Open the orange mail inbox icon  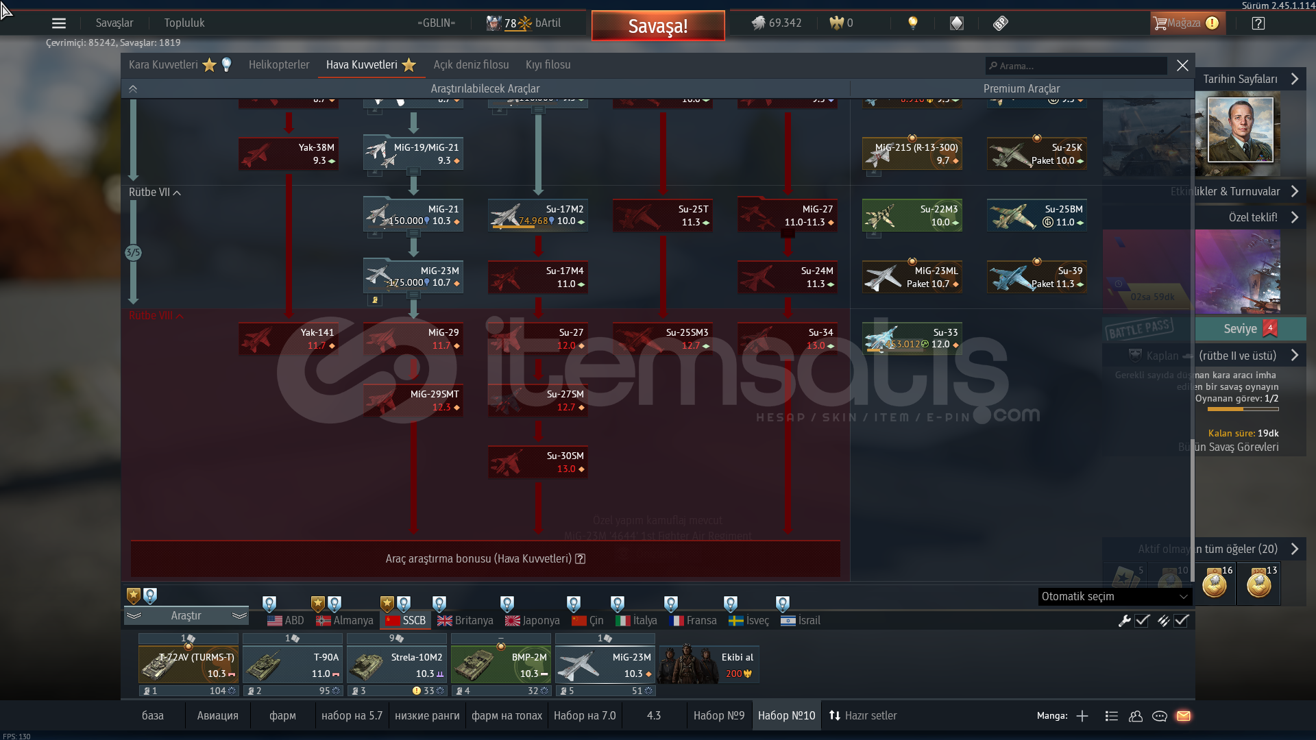1184,716
